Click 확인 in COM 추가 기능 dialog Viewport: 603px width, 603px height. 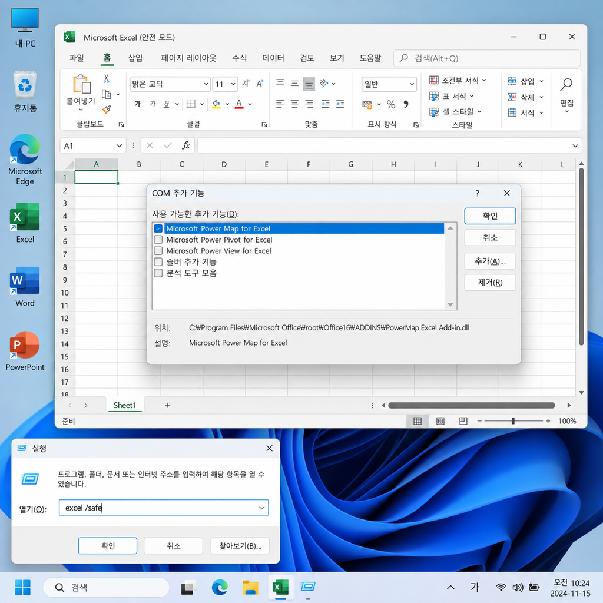(490, 216)
